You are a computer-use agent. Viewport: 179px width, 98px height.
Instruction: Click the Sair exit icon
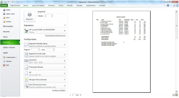(x=4, y=65)
